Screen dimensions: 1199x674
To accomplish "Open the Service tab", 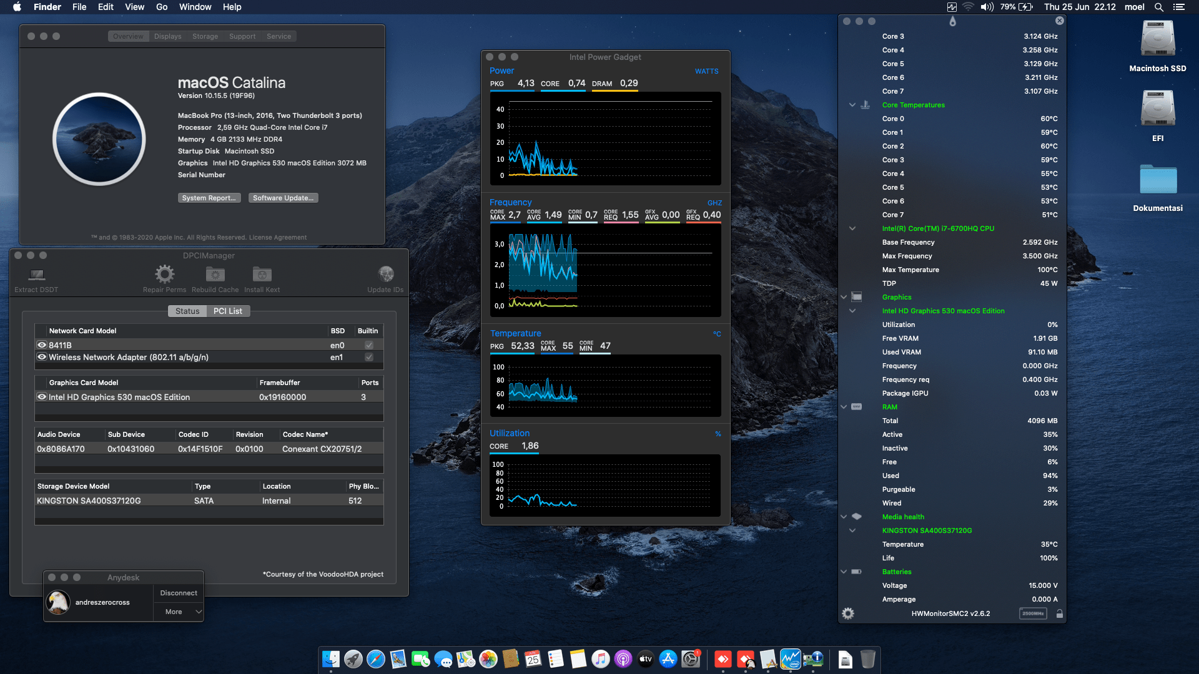I will click(x=279, y=36).
